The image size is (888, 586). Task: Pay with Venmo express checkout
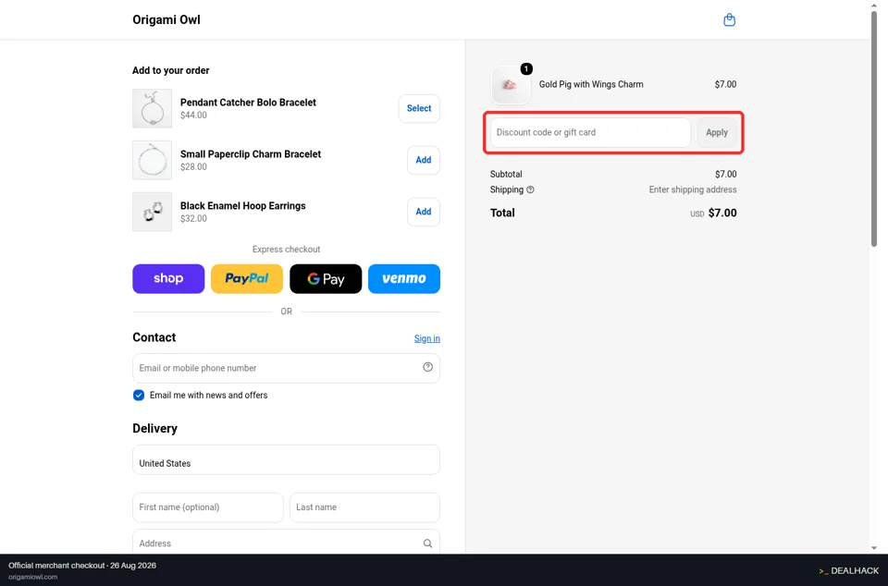pyautogui.click(x=404, y=279)
